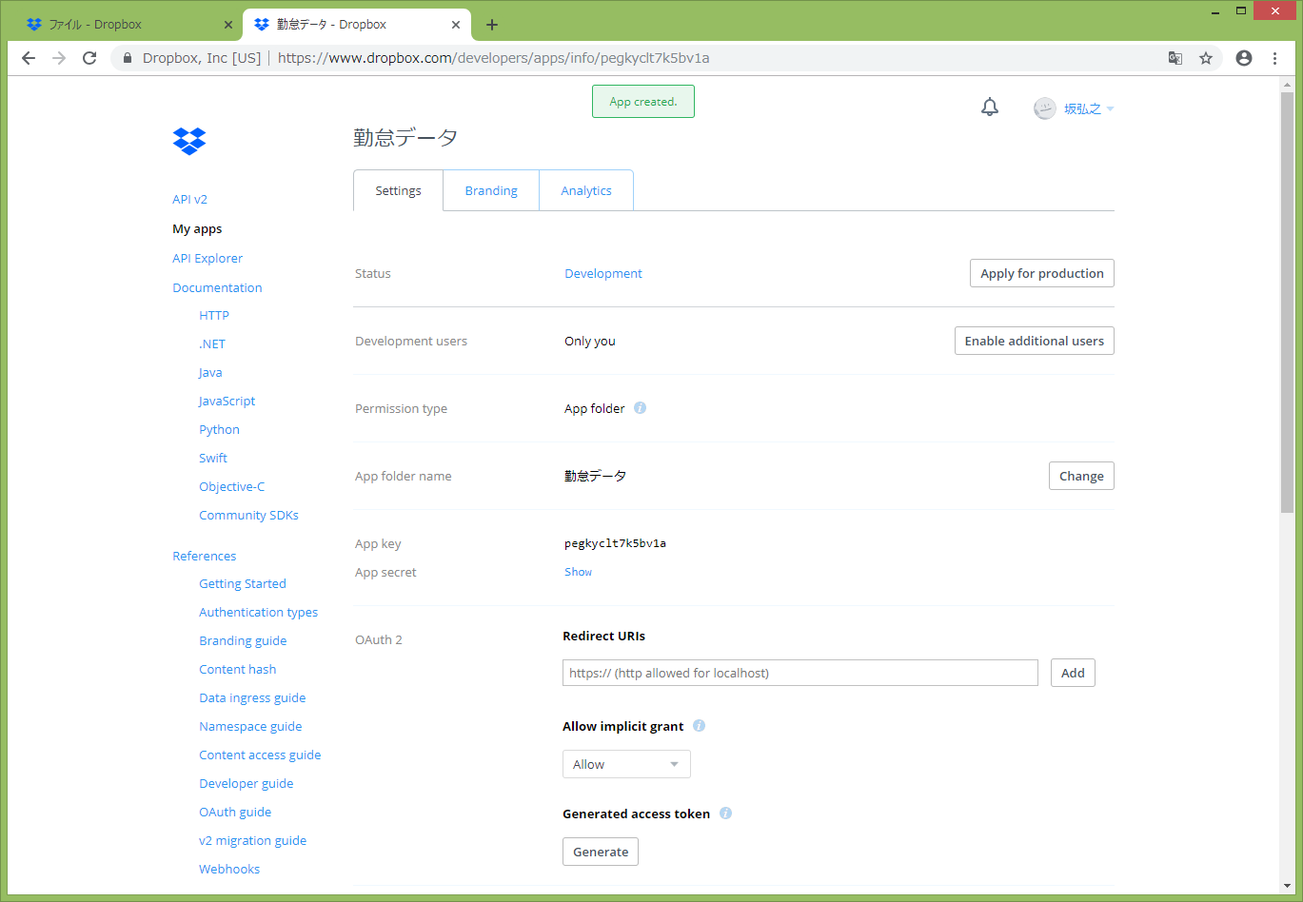1303x902 pixels.
Task: Generate an access token
Action: coord(601,852)
